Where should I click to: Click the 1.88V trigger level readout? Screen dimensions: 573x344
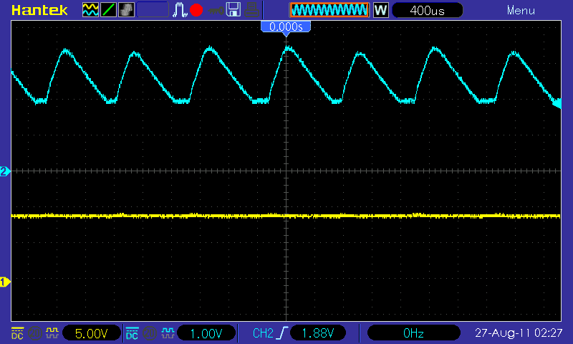(318, 333)
